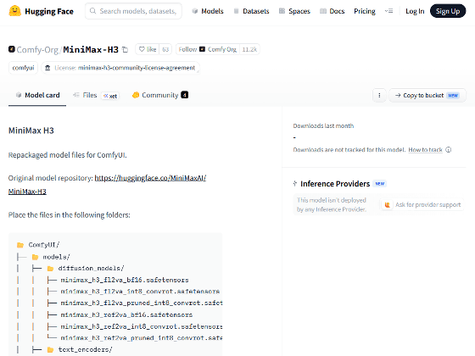Click the Comfy Org avatar in Follow button
The image size is (475, 356).
[x=203, y=49]
